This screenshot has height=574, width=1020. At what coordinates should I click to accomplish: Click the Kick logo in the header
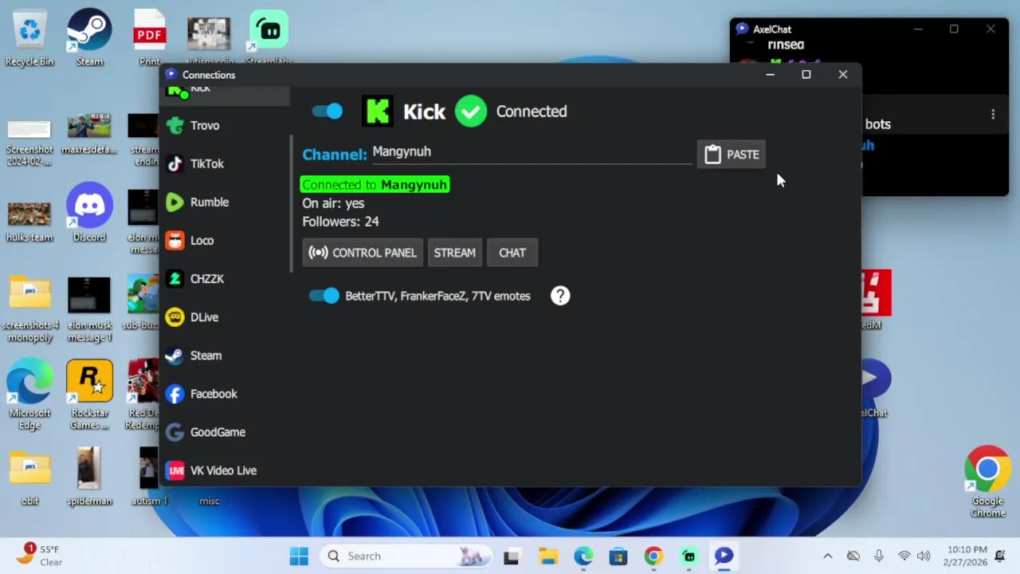coord(377,112)
